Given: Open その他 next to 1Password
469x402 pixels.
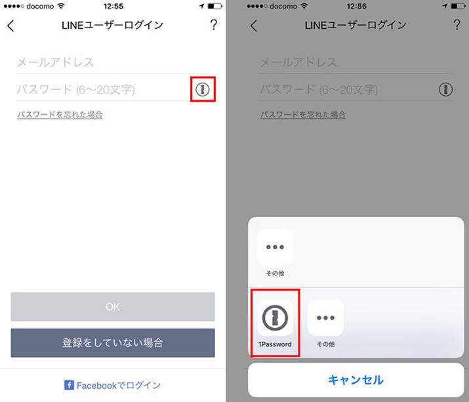Looking at the screenshot, I should pos(325,317).
